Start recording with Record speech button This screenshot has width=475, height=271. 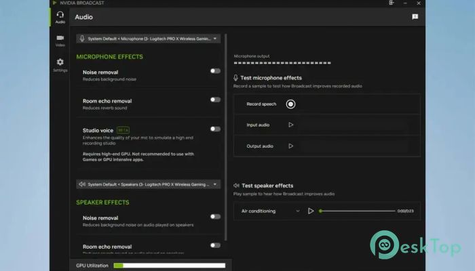coord(290,104)
